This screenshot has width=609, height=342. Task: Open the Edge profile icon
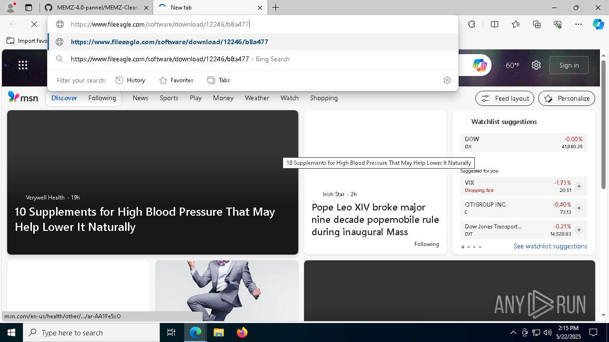[x=10, y=8]
